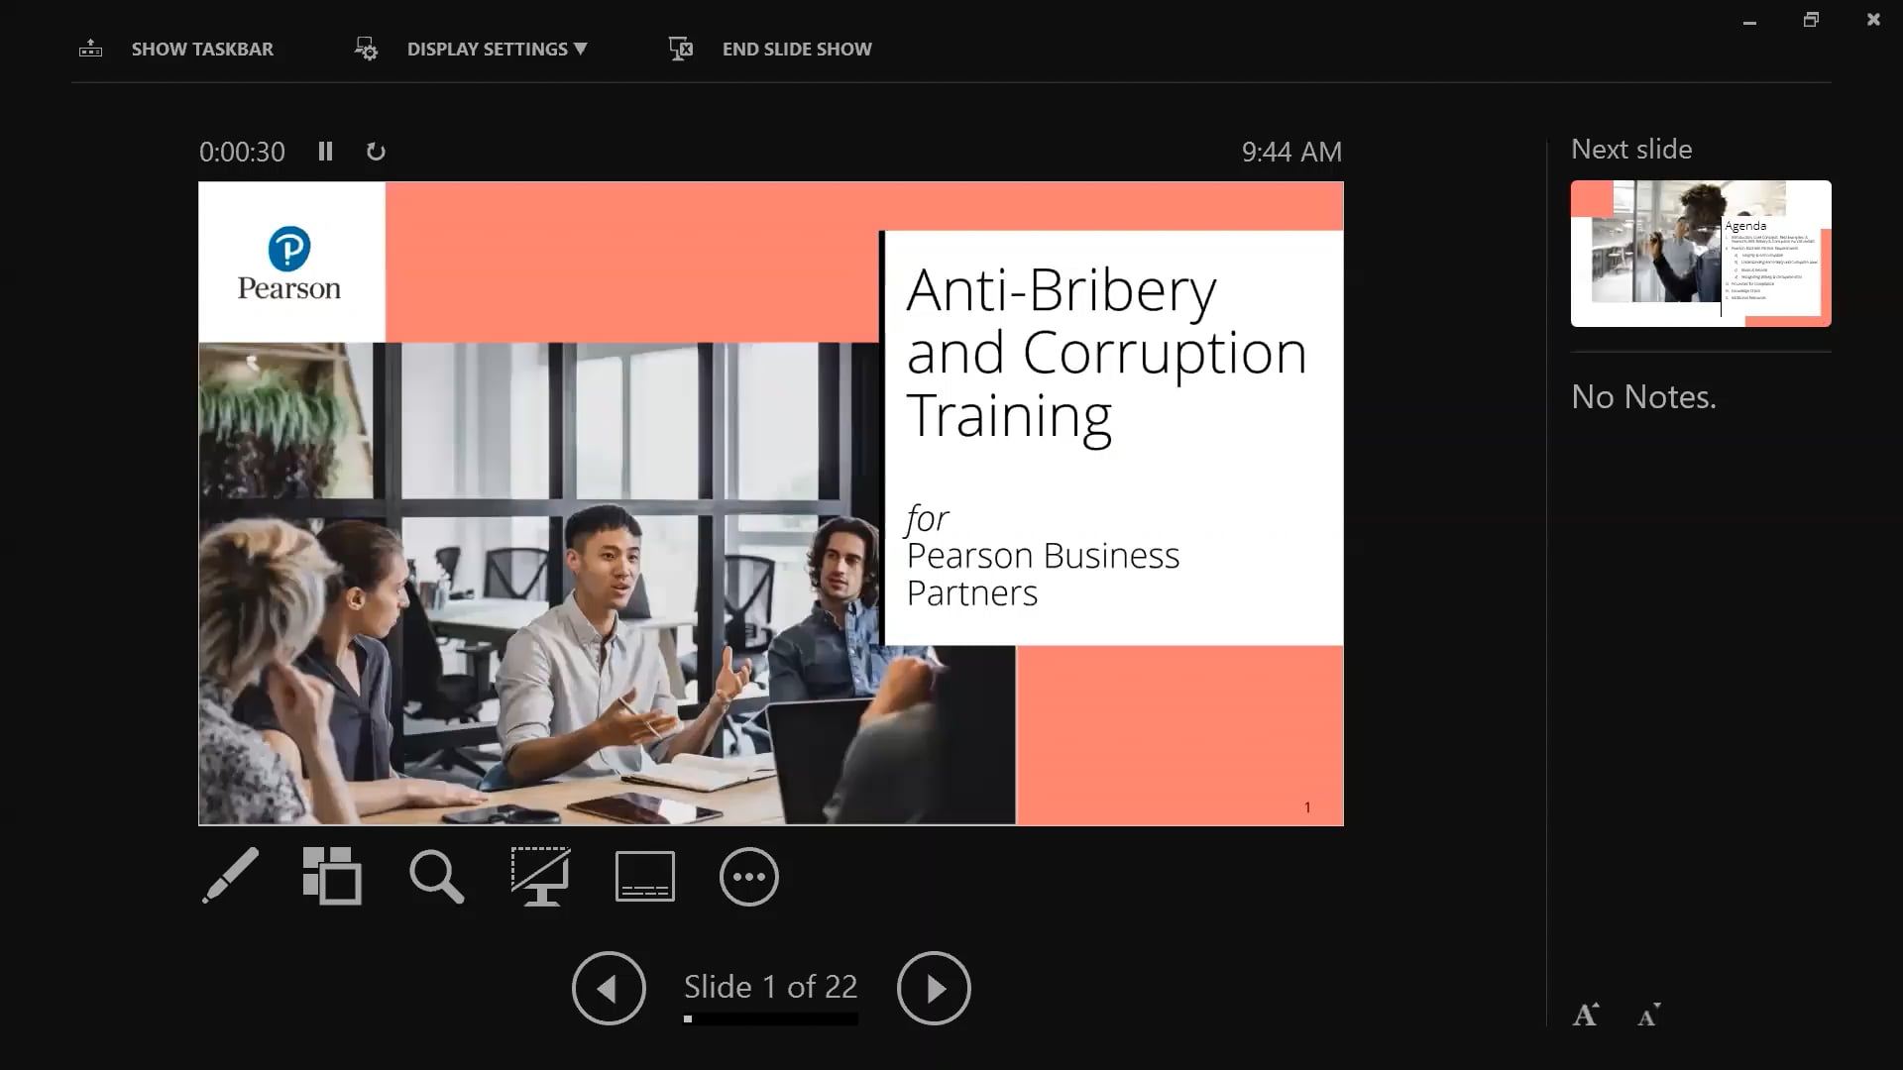Decrease the notes text size

click(1649, 1015)
